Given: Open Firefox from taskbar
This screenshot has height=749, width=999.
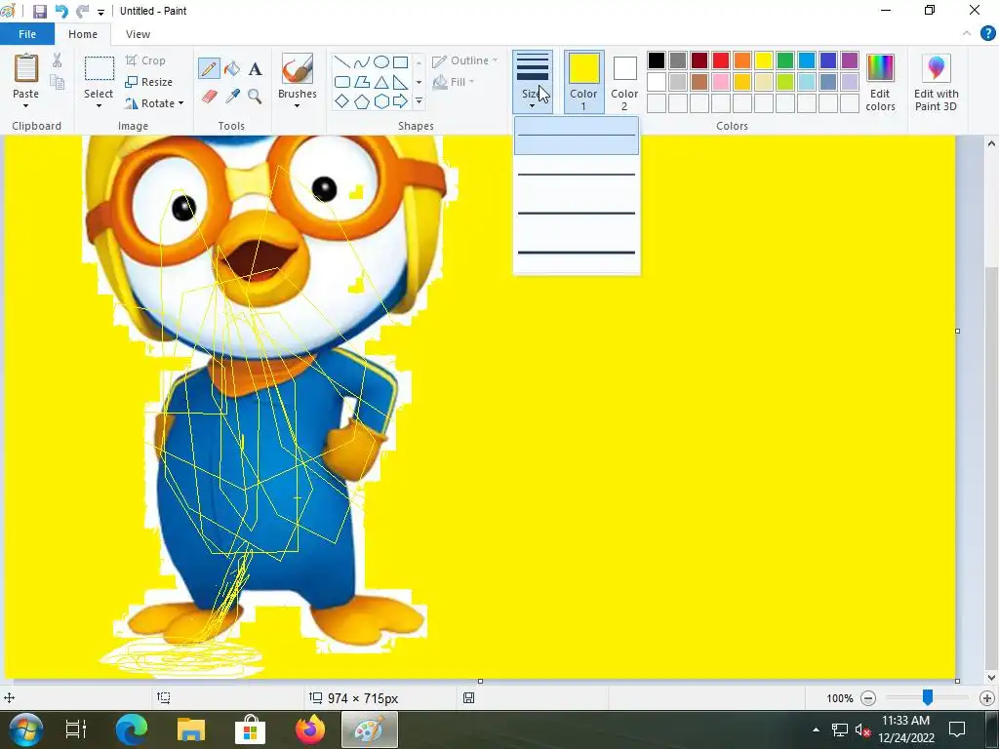Looking at the screenshot, I should point(309,729).
